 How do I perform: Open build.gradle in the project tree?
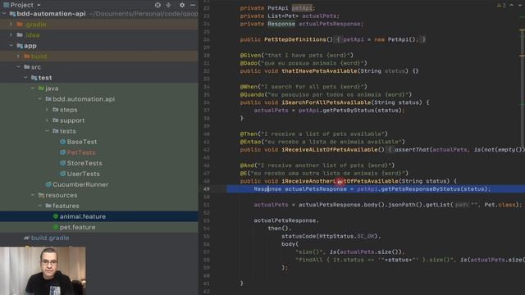point(50,238)
